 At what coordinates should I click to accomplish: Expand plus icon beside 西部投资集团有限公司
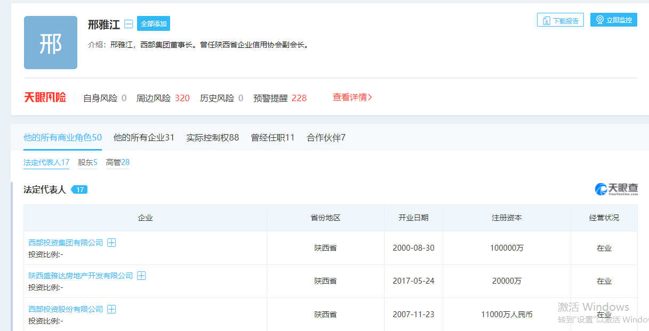click(111, 243)
